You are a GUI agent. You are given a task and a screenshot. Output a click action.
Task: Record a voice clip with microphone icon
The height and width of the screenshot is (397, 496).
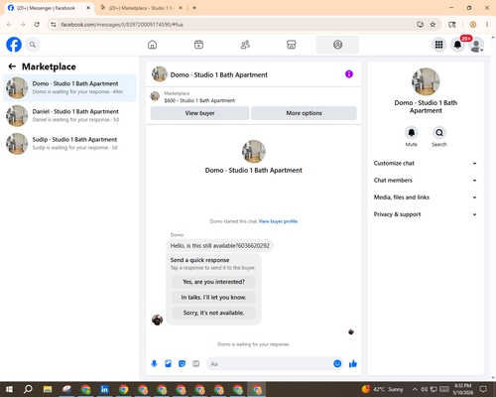coord(154,364)
